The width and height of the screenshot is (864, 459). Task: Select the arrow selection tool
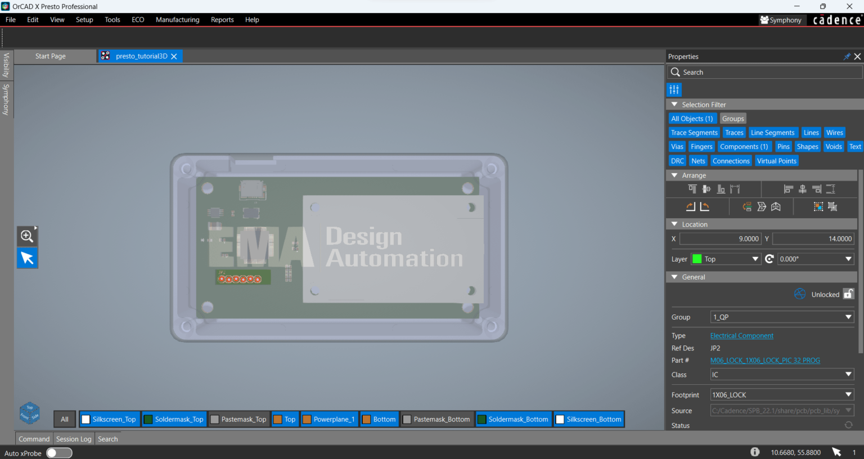click(x=26, y=258)
